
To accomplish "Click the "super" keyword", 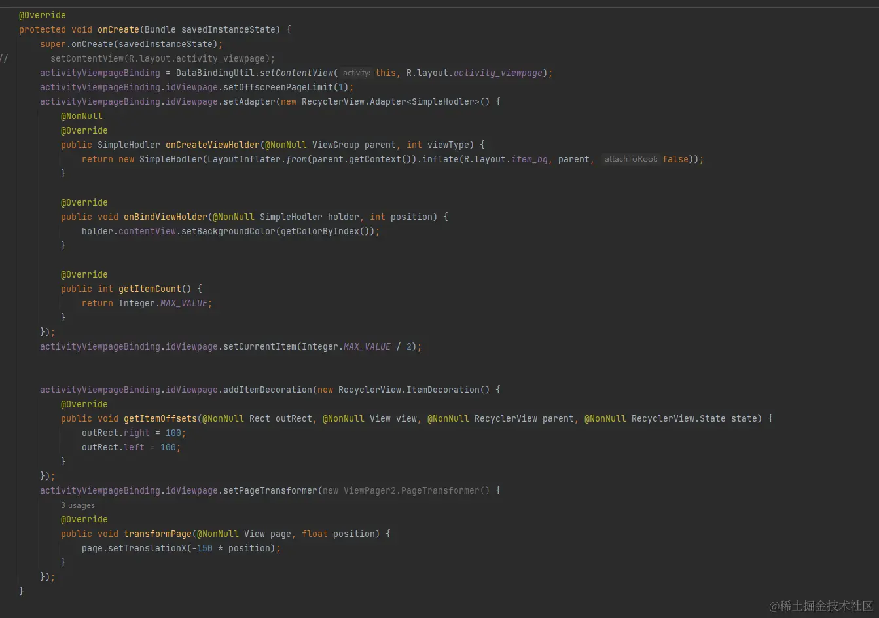I will point(53,44).
